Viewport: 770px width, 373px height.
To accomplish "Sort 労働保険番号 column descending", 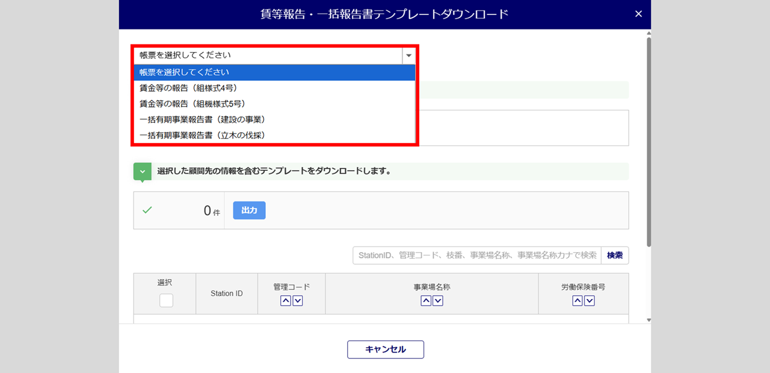I will pos(590,301).
